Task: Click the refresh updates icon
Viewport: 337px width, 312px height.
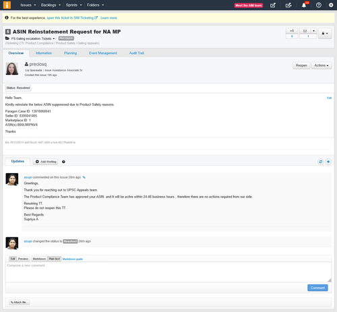Action: click(x=321, y=162)
